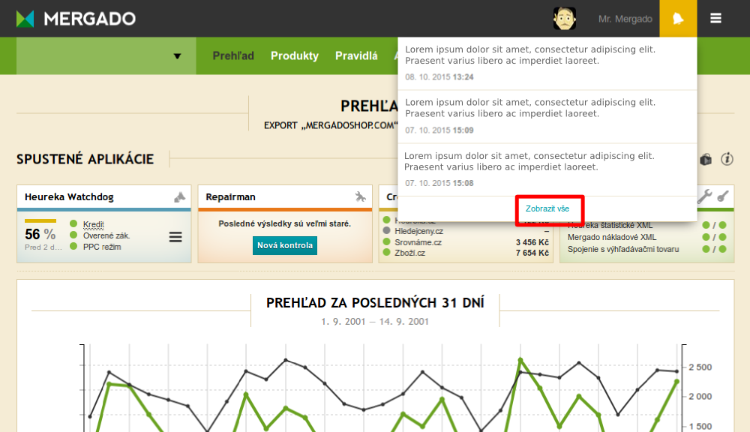Open the Pravidlá tab

click(x=356, y=56)
